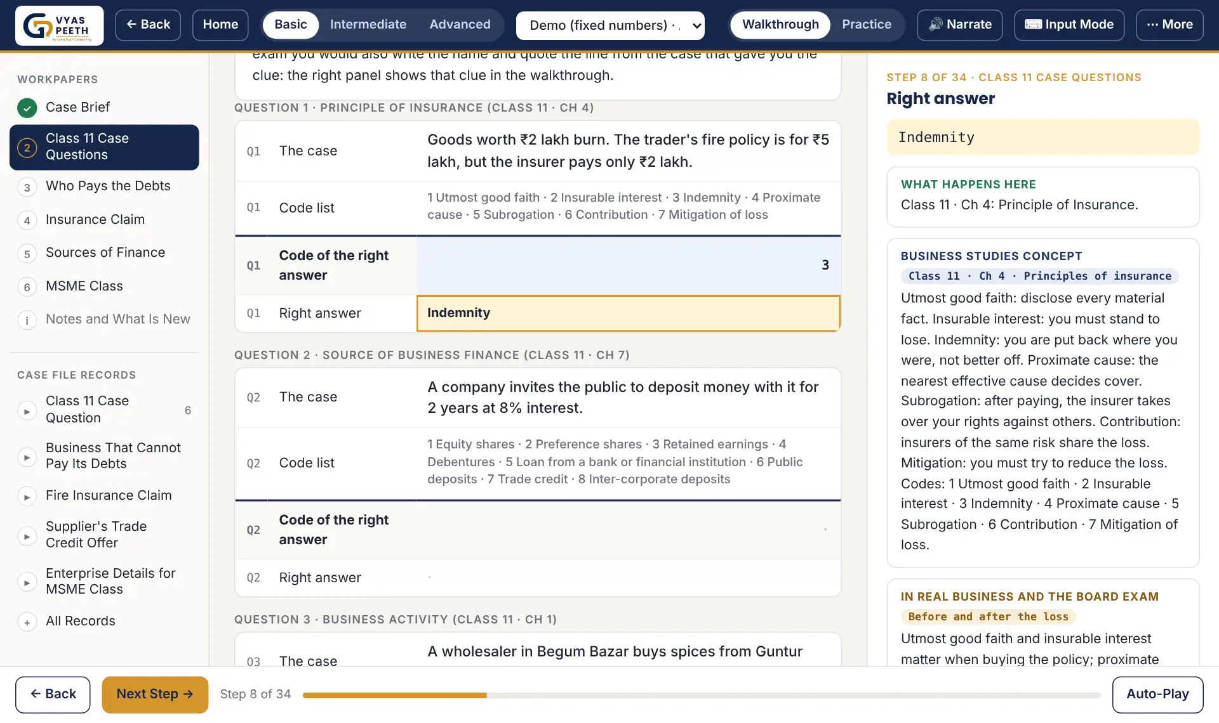
Task: Click Q1 Code of the right answer field
Action: (629, 265)
